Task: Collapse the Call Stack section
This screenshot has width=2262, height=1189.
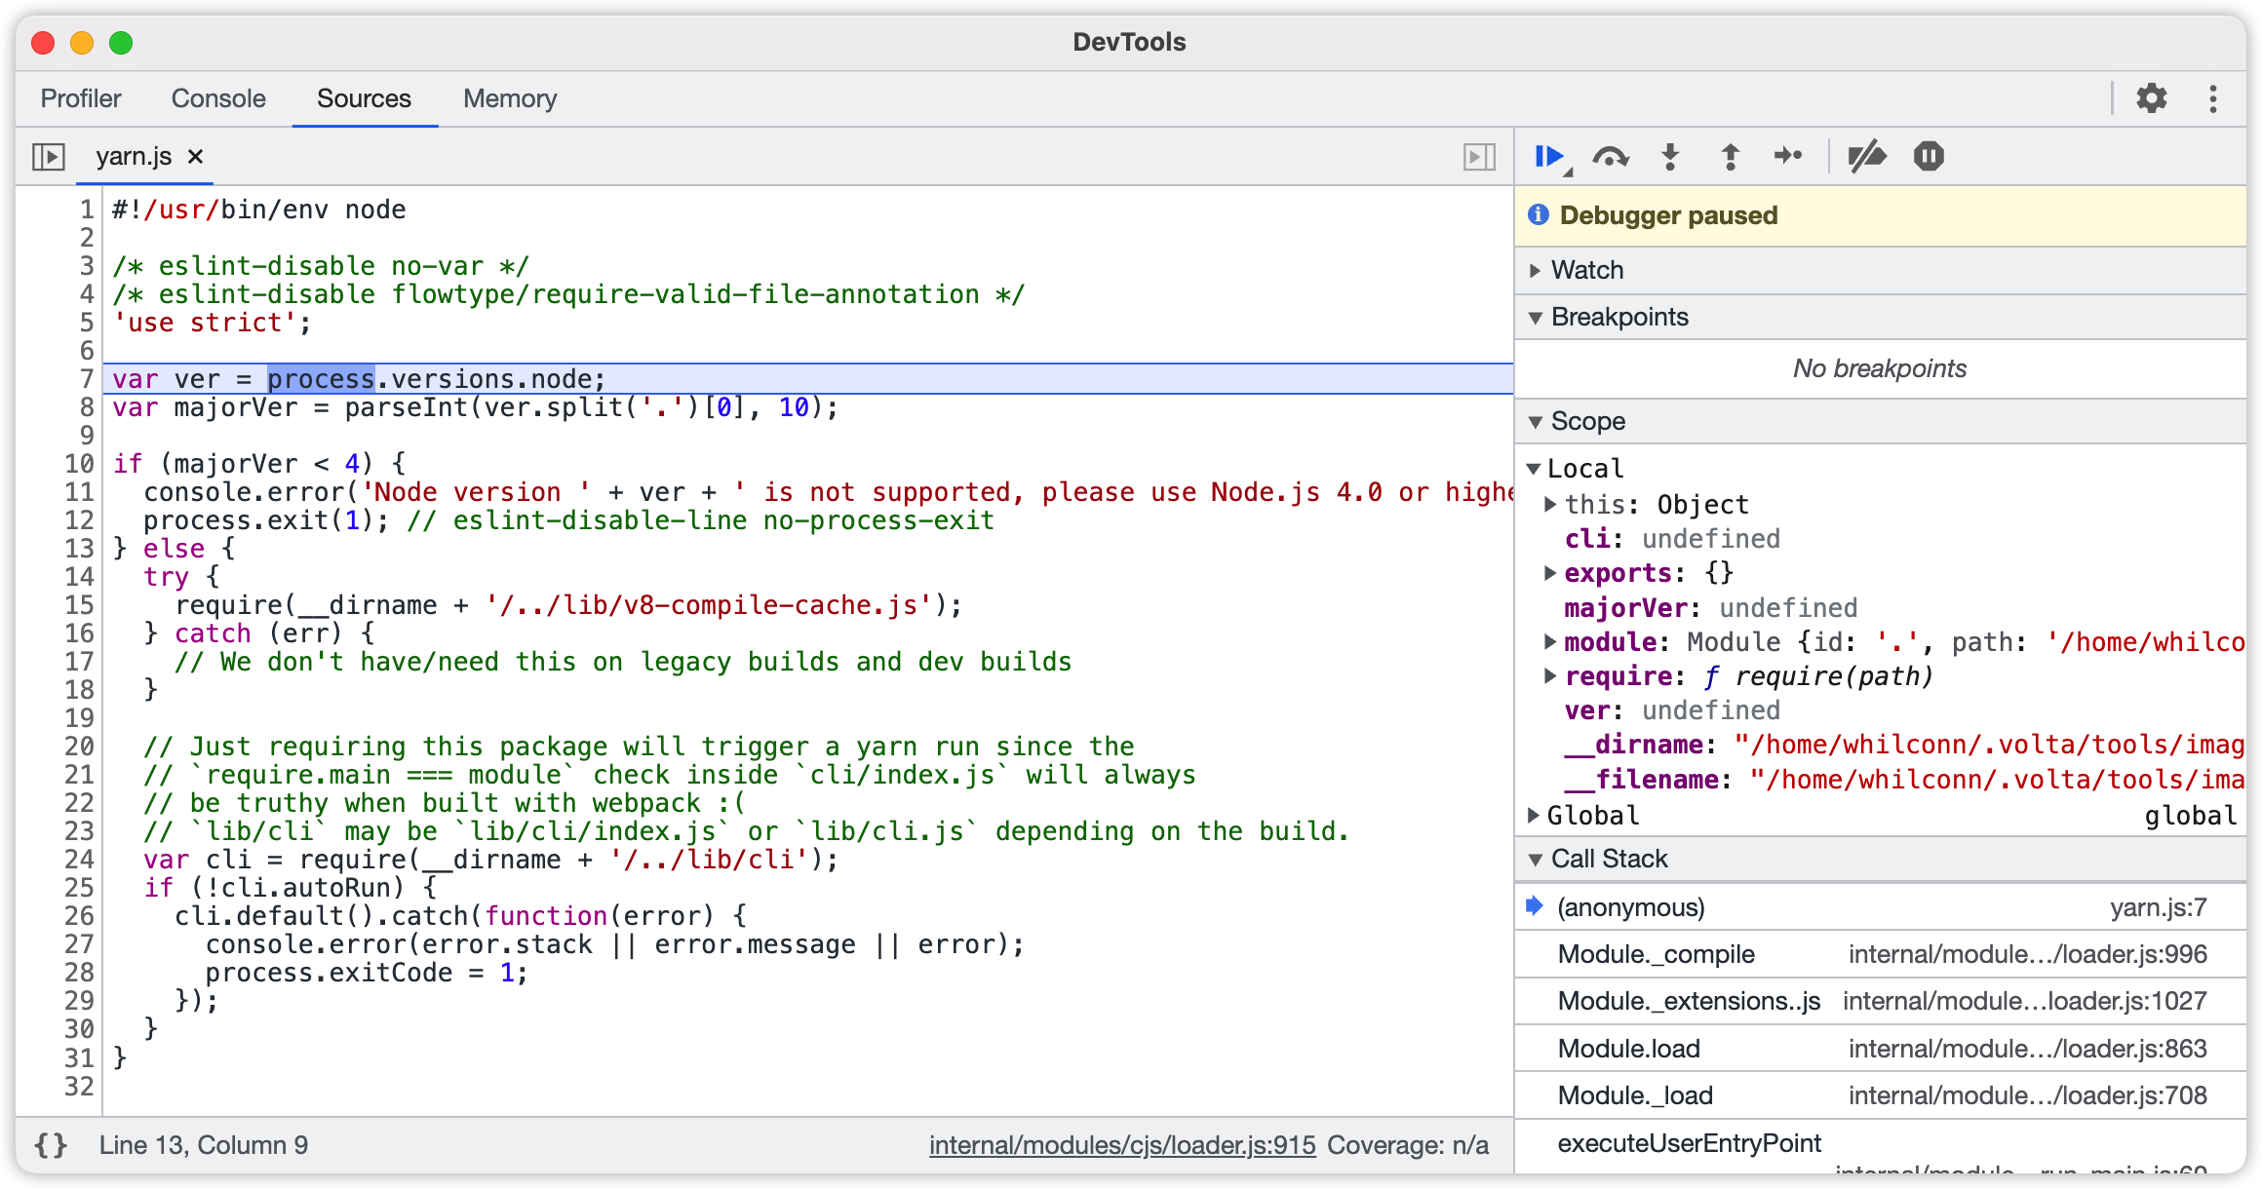Action: point(1881,859)
